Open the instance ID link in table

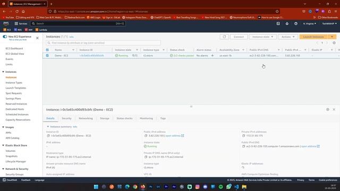[x=91, y=56]
